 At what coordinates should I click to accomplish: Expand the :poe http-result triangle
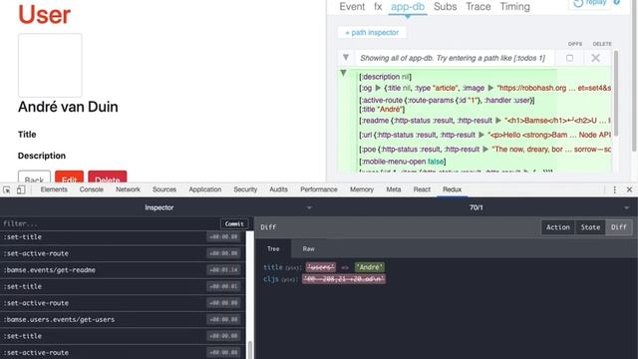point(485,149)
